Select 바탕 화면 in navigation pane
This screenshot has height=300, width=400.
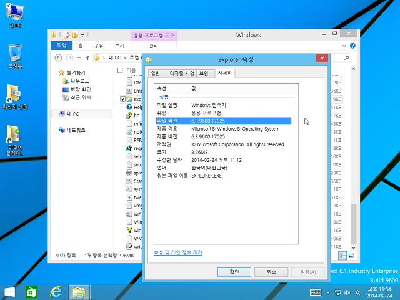tap(77, 89)
